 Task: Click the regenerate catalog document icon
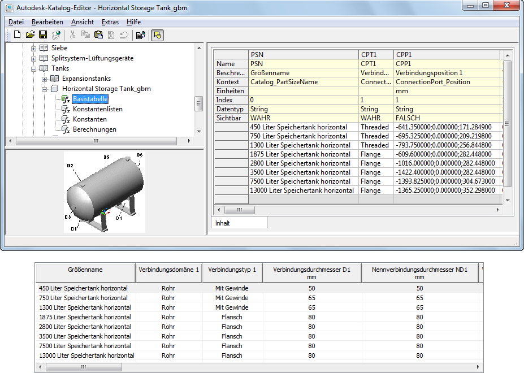coord(141,35)
